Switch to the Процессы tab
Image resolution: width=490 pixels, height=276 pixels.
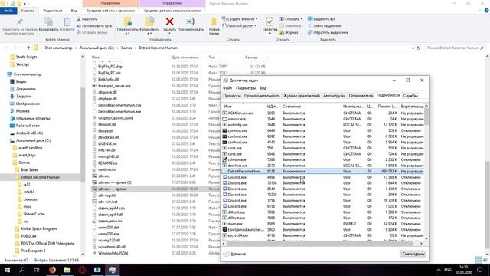click(232, 95)
